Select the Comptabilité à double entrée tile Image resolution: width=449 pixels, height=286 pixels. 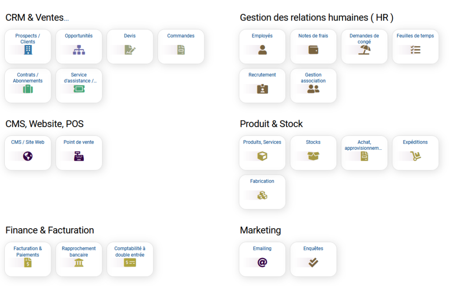130,259
